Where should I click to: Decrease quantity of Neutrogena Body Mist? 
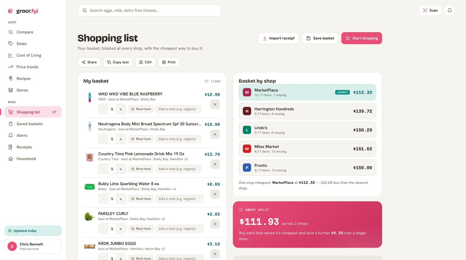[x=103, y=139]
